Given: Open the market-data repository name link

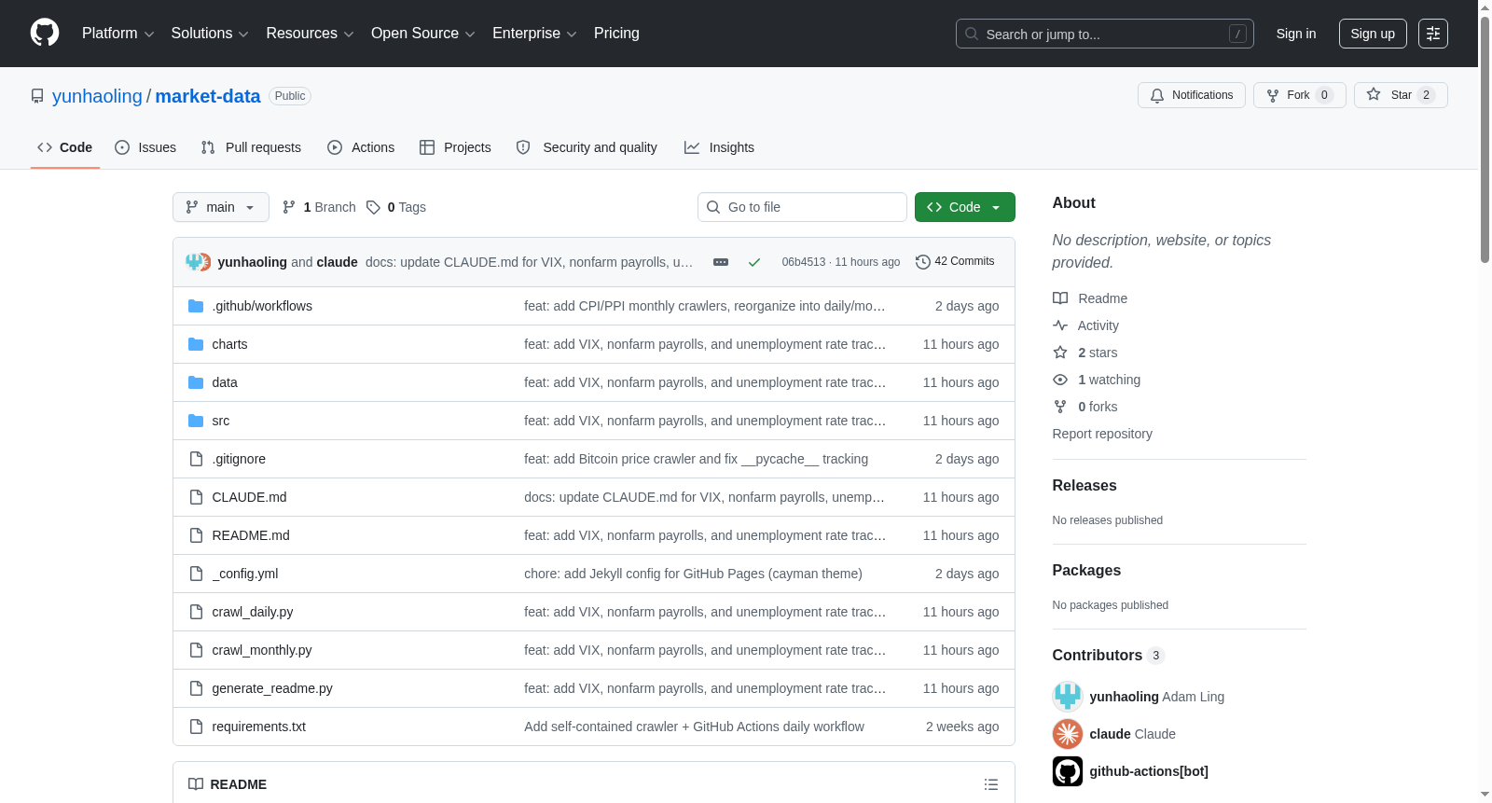Looking at the screenshot, I should pos(208,96).
